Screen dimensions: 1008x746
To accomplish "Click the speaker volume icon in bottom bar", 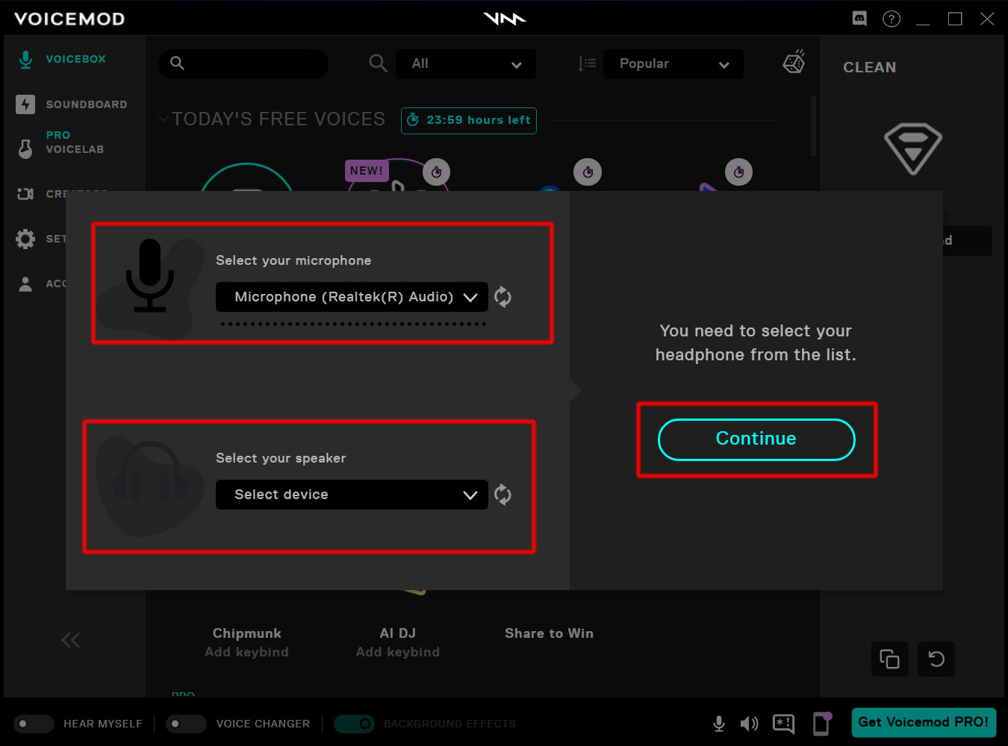I will click(750, 724).
